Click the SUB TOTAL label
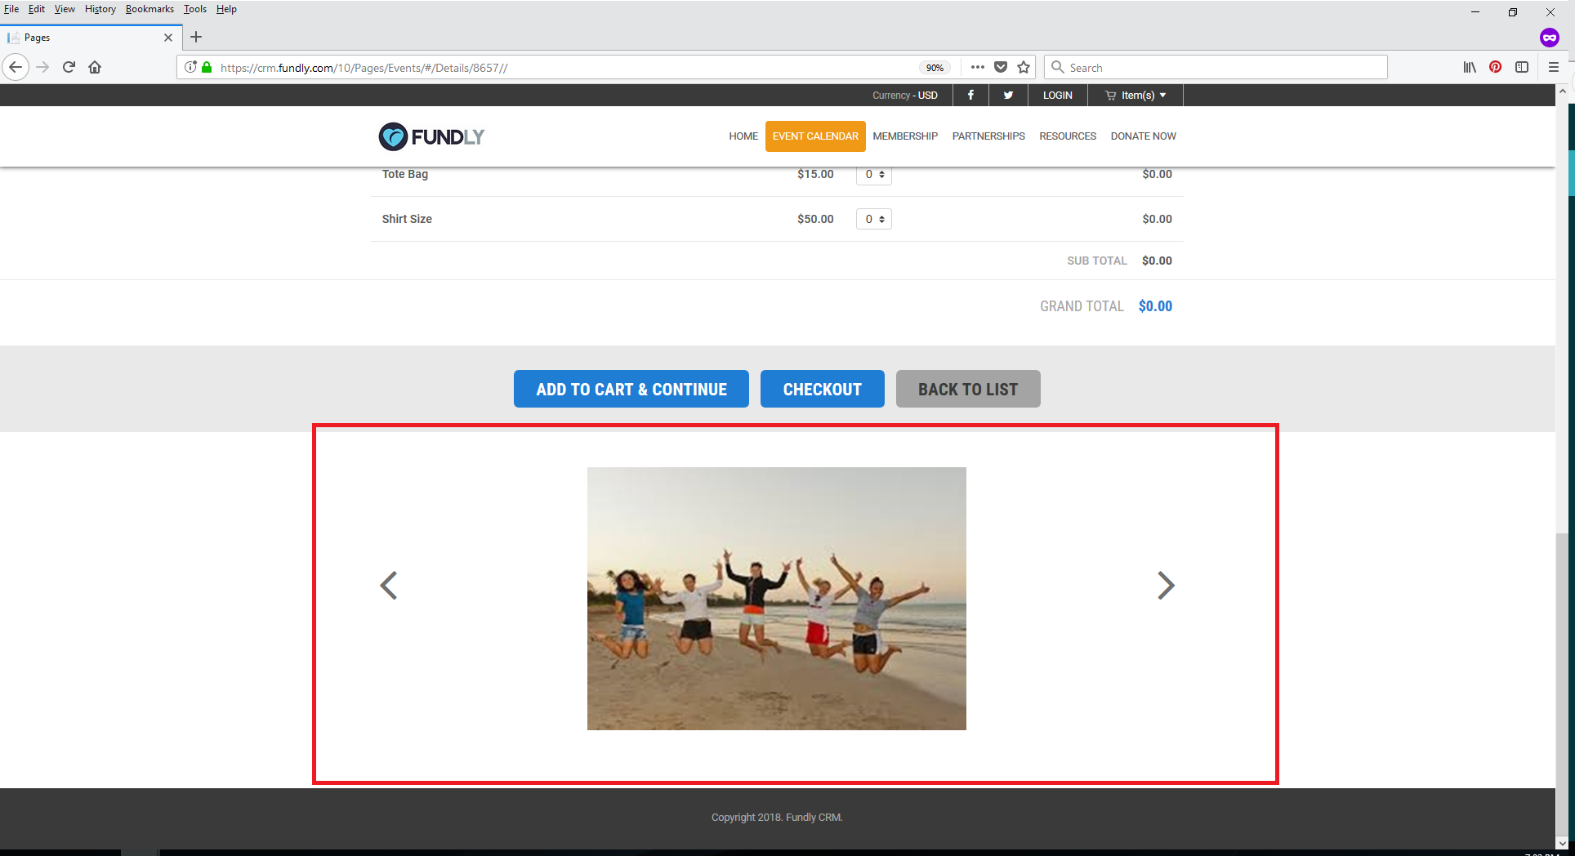This screenshot has width=1575, height=856. point(1096,261)
